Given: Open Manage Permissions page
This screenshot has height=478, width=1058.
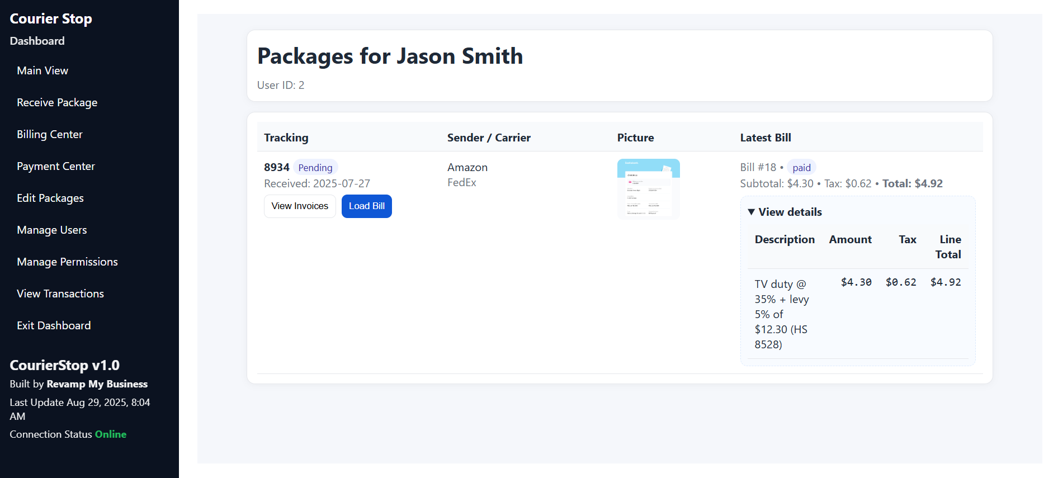Looking at the screenshot, I should pos(67,262).
